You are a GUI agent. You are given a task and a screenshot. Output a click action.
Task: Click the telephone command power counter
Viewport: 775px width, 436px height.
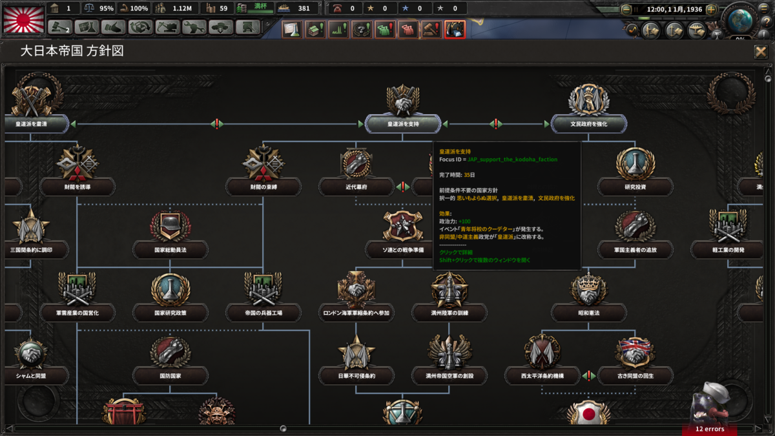pos(345,8)
